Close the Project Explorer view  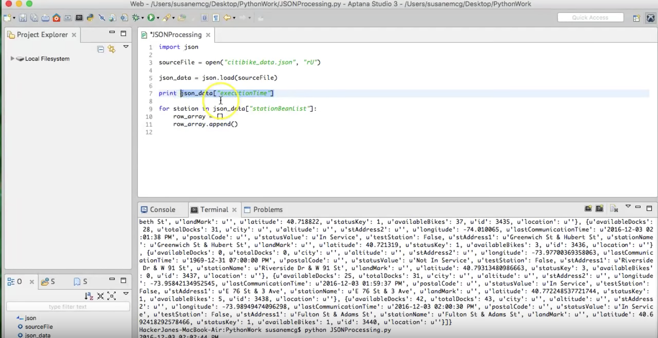coord(74,35)
